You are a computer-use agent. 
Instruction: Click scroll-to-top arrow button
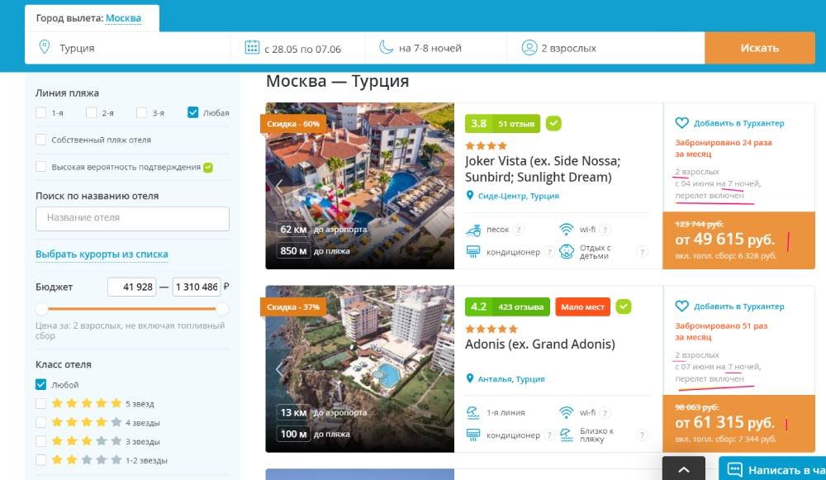pos(684,469)
